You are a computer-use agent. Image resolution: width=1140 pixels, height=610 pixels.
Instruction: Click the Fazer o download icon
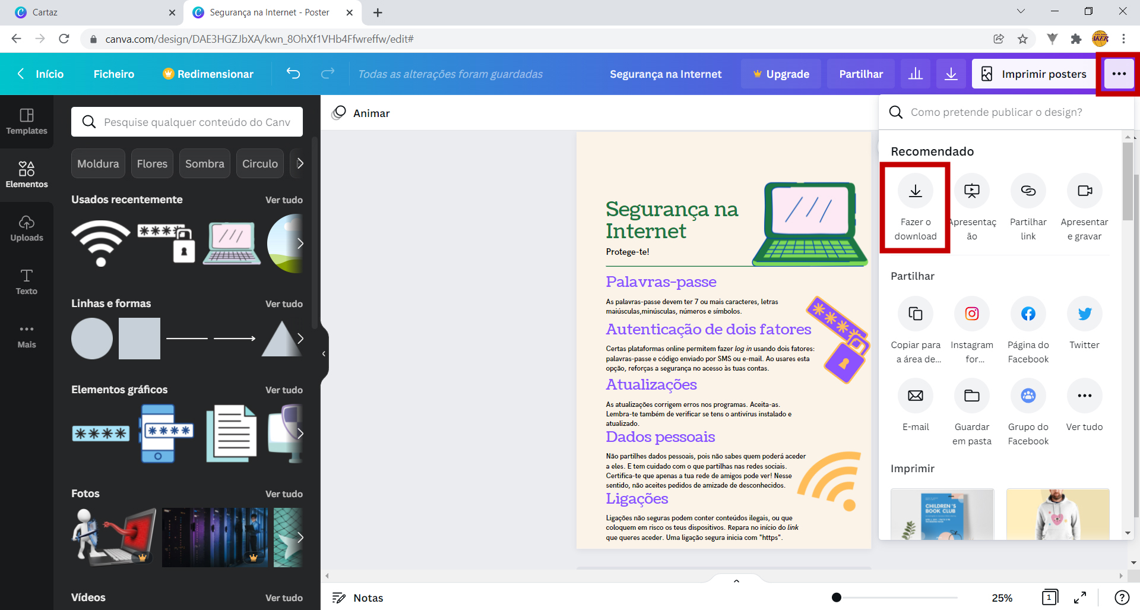[915, 191]
